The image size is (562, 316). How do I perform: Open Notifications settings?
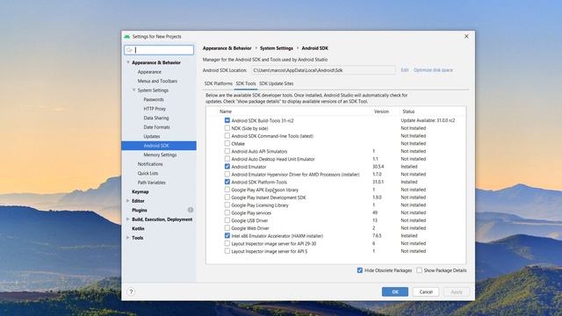150,164
